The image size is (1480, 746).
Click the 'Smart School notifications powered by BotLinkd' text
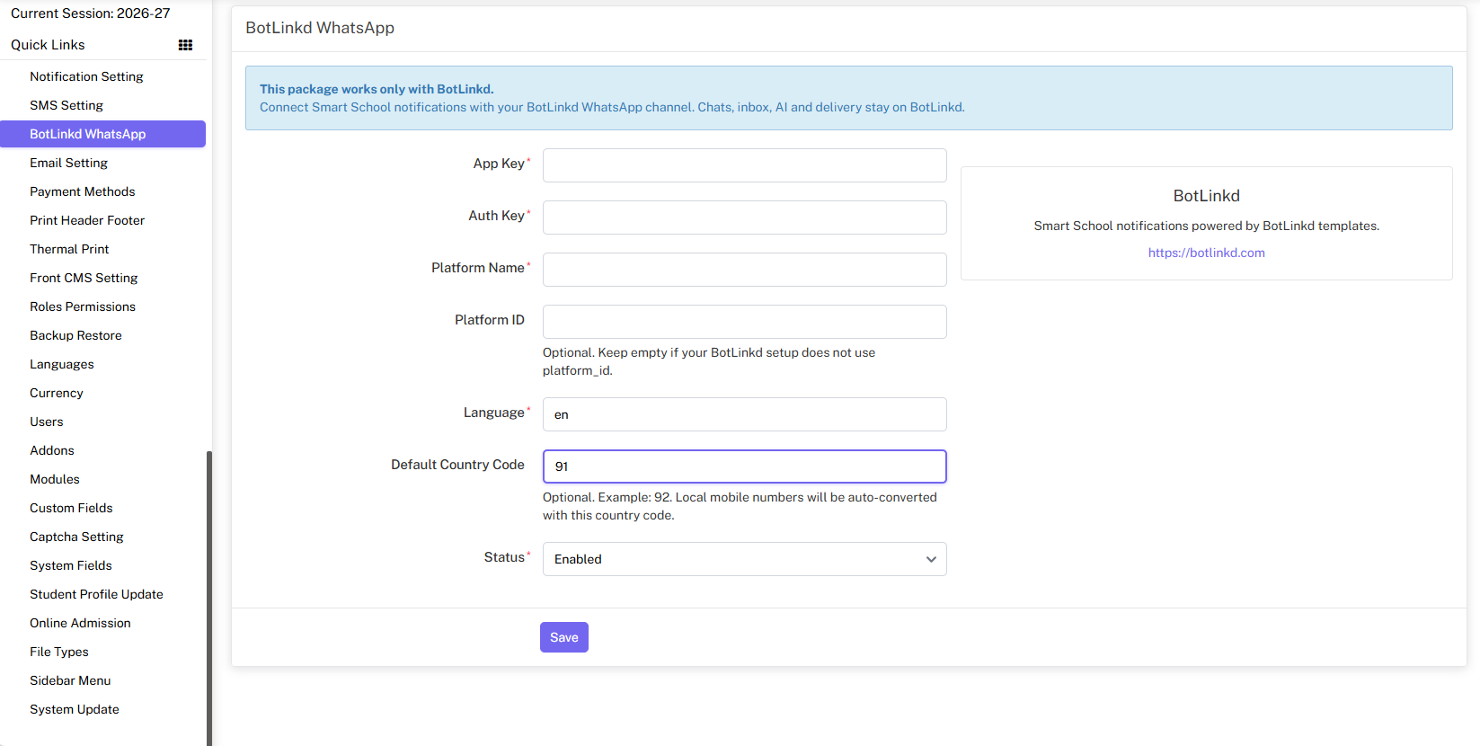point(1206,226)
